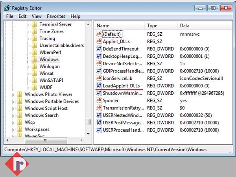Click the registry path in status bar

[x=105, y=149]
